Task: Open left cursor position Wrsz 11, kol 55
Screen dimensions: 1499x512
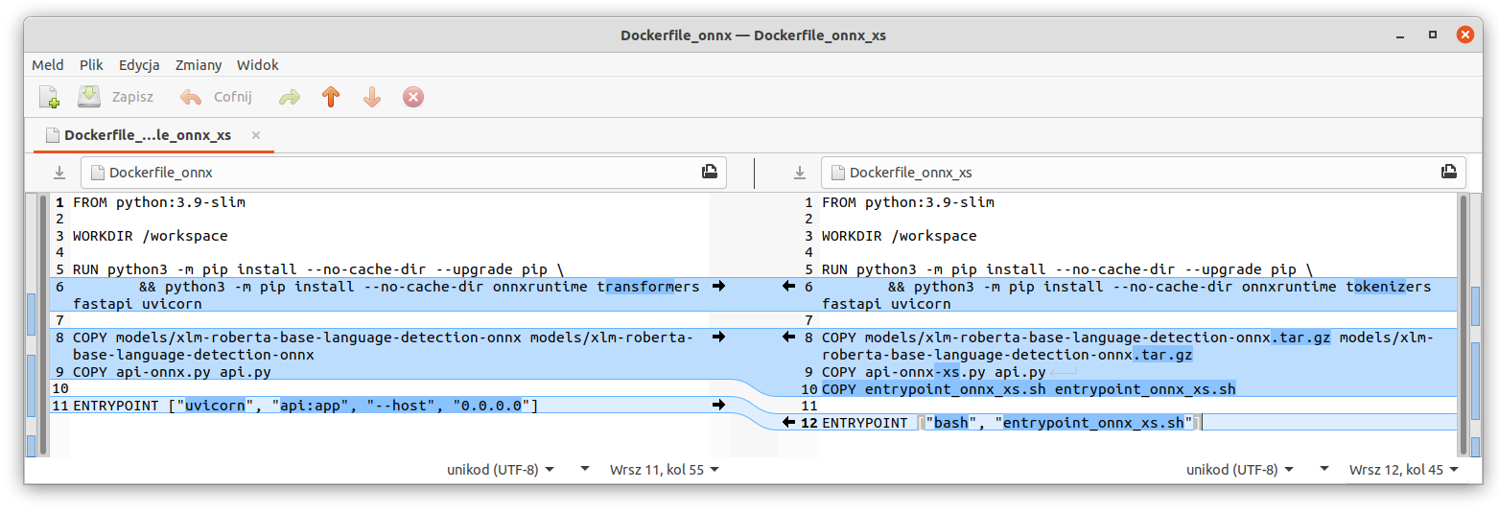Action: (x=664, y=470)
